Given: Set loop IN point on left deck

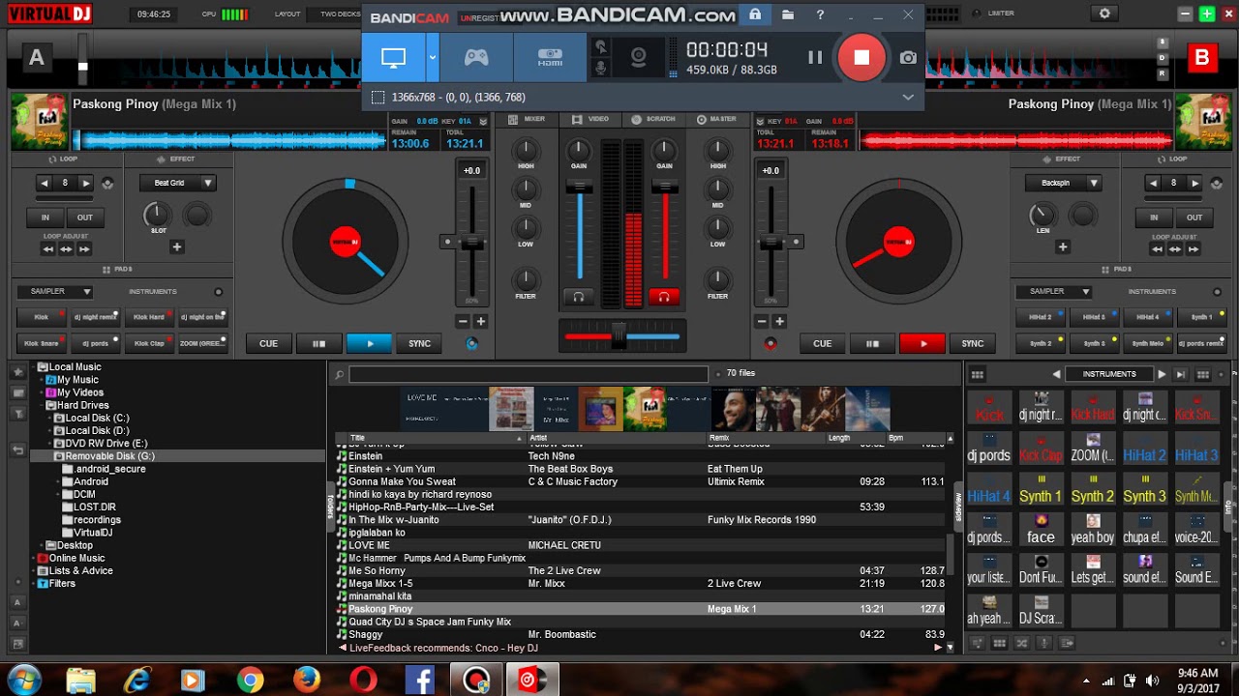Looking at the screenshot, I should 44,217.
